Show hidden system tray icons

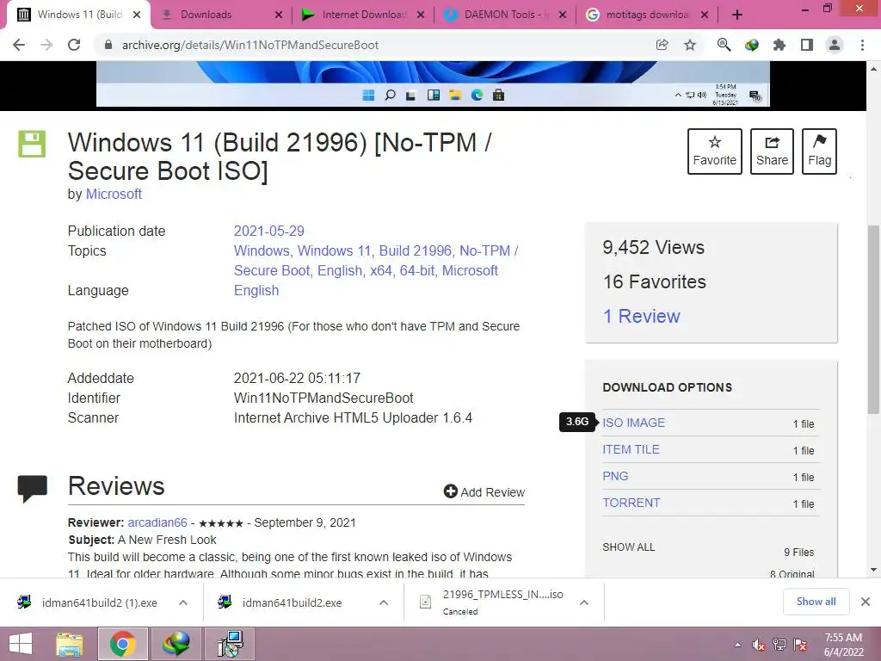point(737,645)
